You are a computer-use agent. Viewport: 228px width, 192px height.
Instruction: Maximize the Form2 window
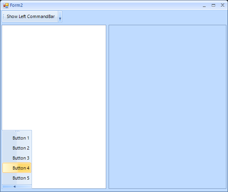213,6
